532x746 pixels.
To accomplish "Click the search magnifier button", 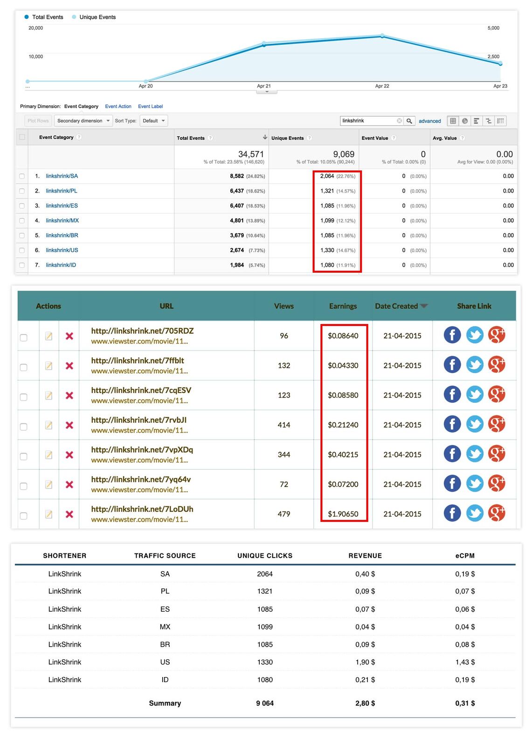I will tap(409, 121).
